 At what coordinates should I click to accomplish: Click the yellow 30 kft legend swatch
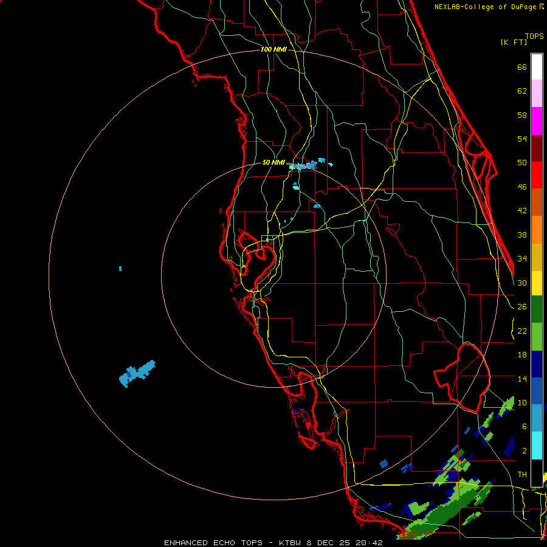[x=537, y=283]
